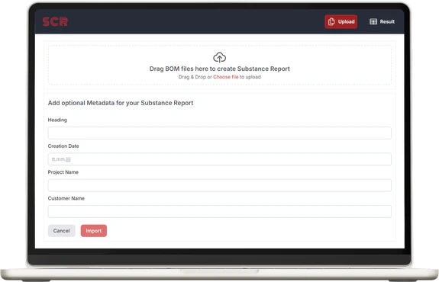Click the Cancel button
Viewport: 439px width, 282px height.
[x=62, y=231]
